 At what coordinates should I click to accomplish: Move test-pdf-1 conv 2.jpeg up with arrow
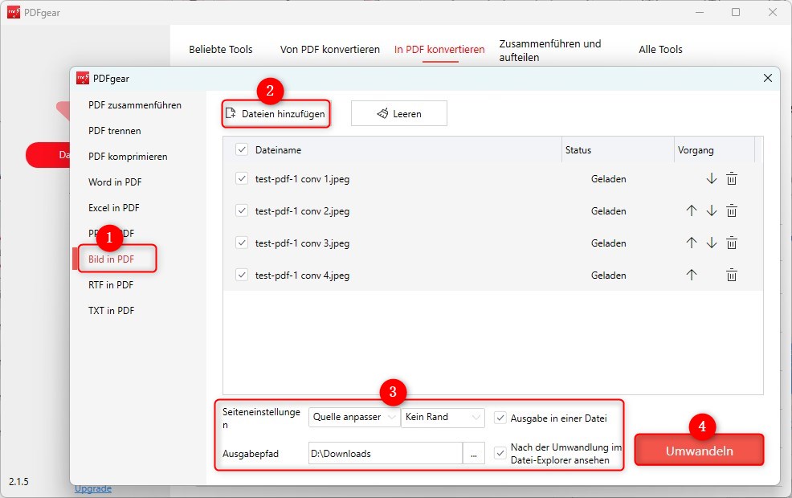coord(691,211)
